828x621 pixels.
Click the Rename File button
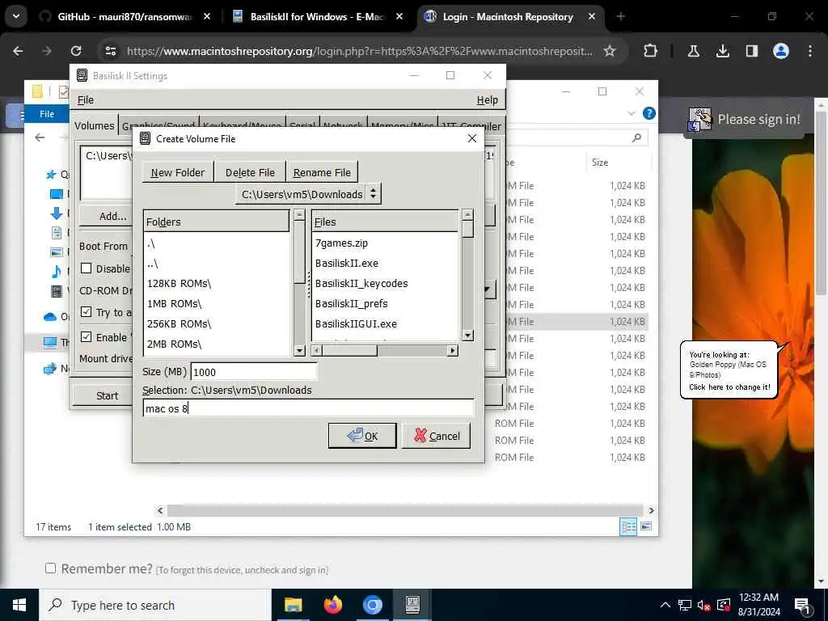pos(322,172)
